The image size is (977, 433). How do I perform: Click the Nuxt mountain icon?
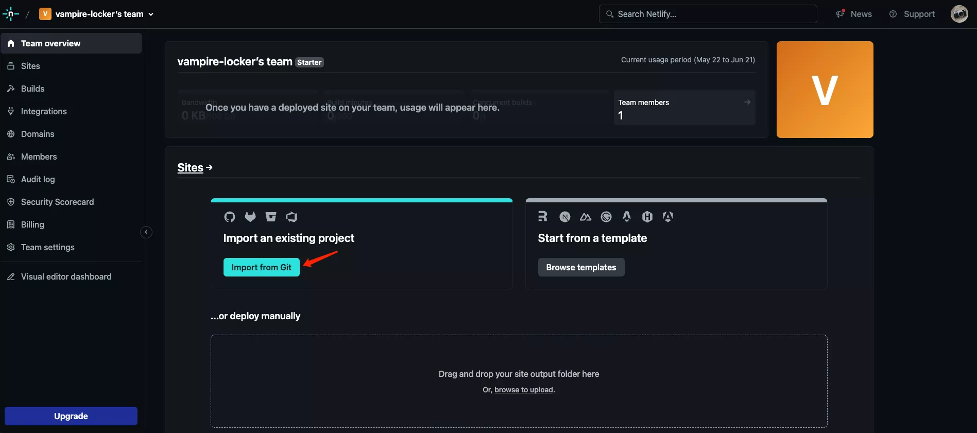tap(586, 217)
